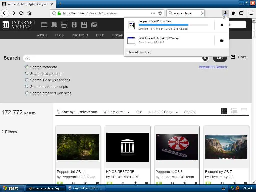Show sidebars icon in toolbar
The height and width of the screenshot is (192, 256).
[241, 13]
